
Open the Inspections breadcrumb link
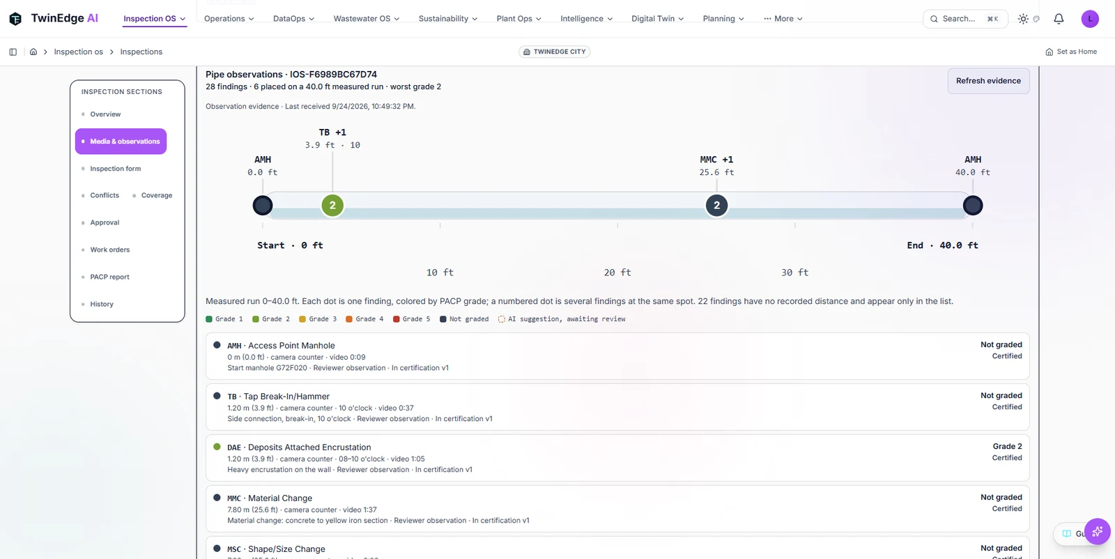[141, 52]
